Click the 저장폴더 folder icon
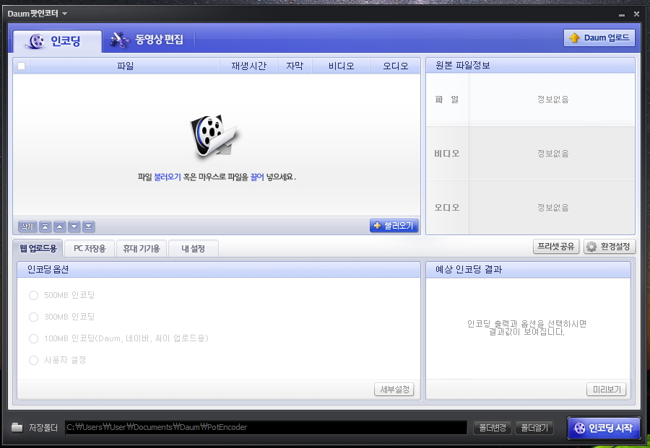 coord(17,427)
